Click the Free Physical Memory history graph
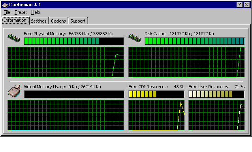 pyautogui.click(x=66, y=62)
